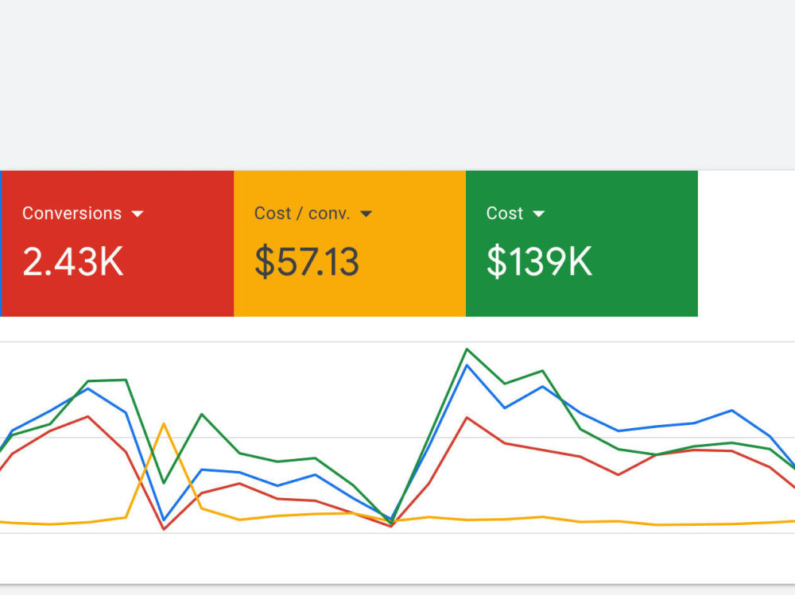Click the $139K cost value
The height and width of the screenshot is (595, 795).
(x=539, y=261)
